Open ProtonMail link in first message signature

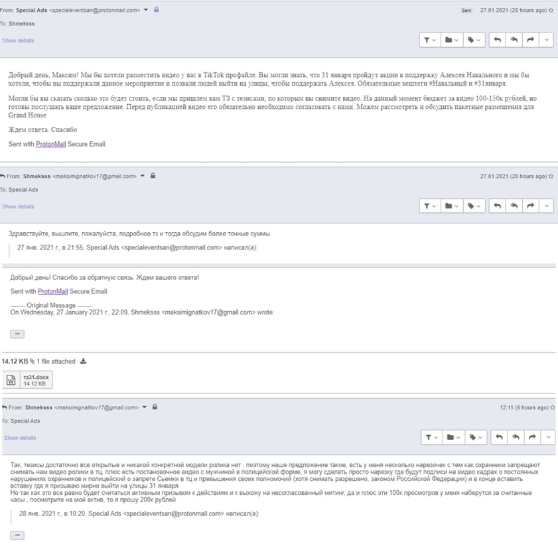click(51, 144)
